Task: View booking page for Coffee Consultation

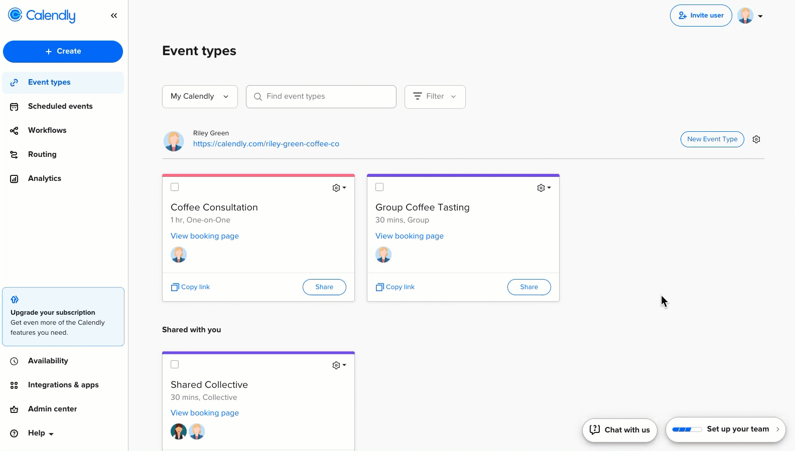Action: (205, 236)
